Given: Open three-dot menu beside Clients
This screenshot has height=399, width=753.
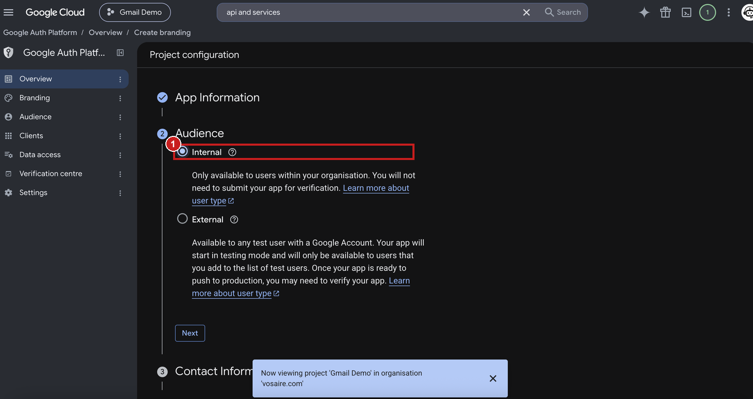Looking at the screenshot, I should [x=120, y=136].
